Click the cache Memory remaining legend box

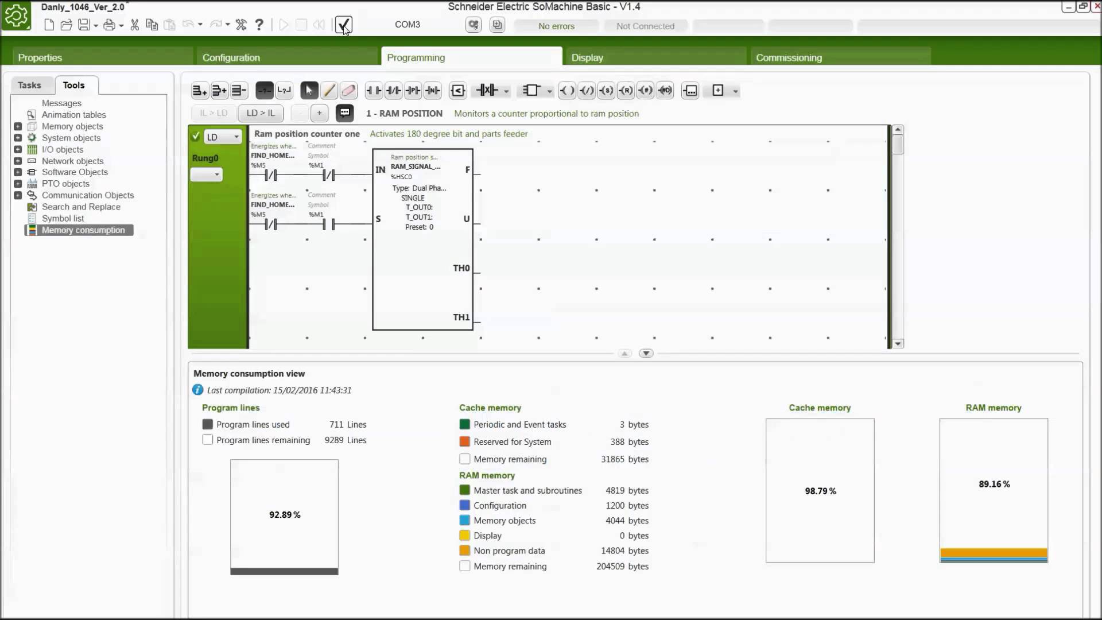pos(465,459)
